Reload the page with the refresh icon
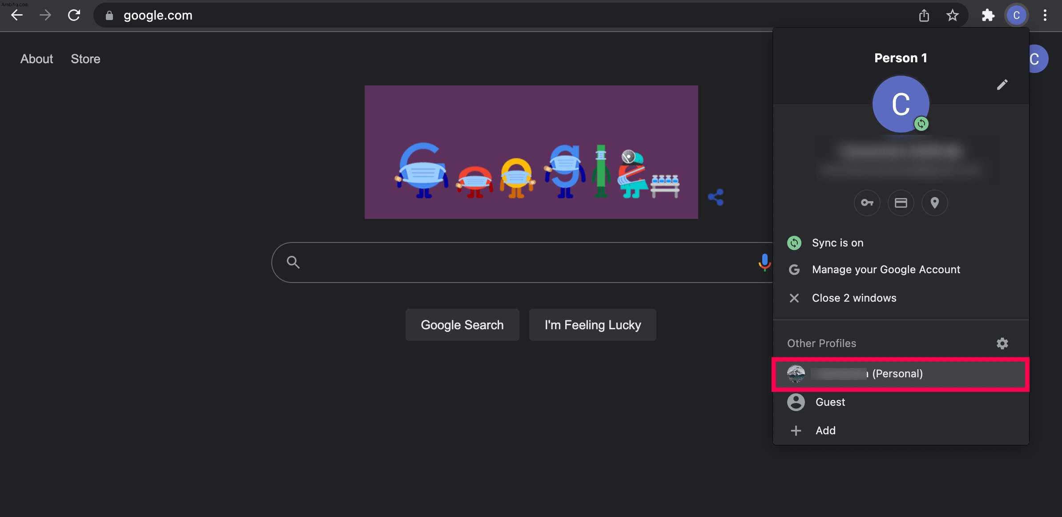The image size is (1062, 517). click(x=74, y=15)
